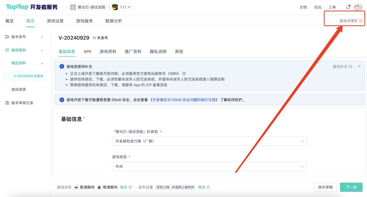This screenshot has width=367, height=197.
Task: Open 版本审核记录 in the sidebar
Action: 22,103
